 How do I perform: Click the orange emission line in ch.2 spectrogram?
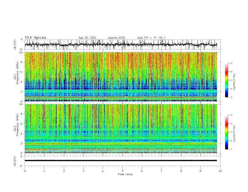click(35, 150)
